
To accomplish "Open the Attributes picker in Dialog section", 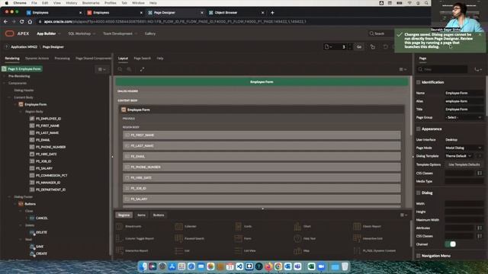I will click(480, 228).
